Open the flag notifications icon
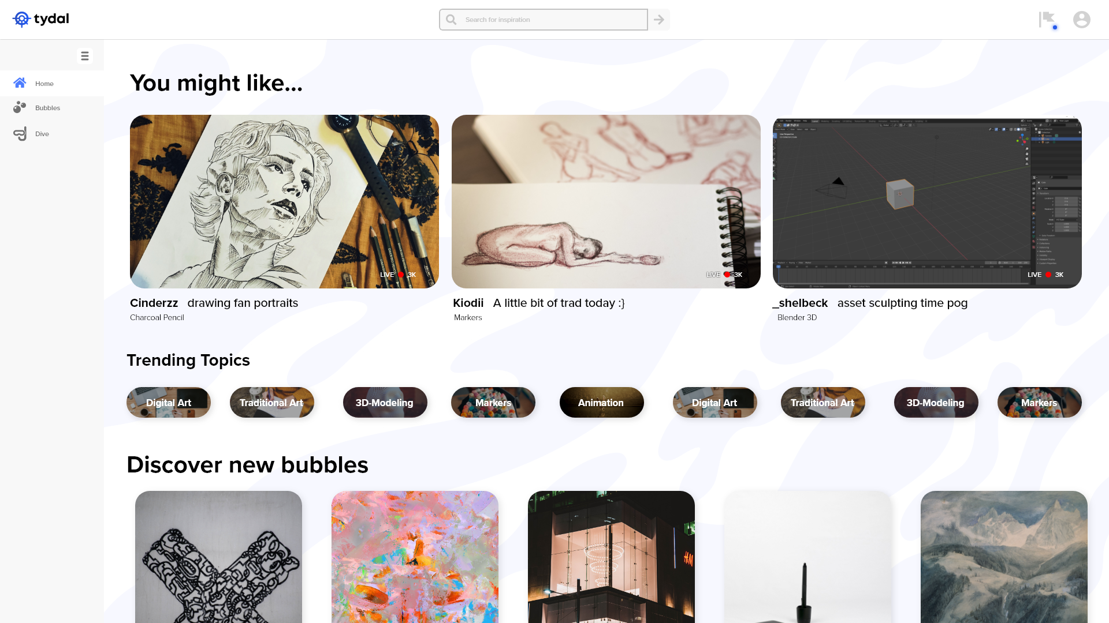The image size is (1109, 623). (x=1047, y=20)
